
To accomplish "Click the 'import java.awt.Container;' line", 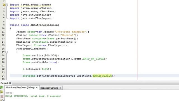I will click(x=30, y=15).
